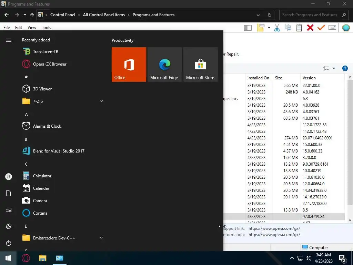Viewport: 353px width, 265px height.
Task: Click the Windows Start button
Action: 8,258
